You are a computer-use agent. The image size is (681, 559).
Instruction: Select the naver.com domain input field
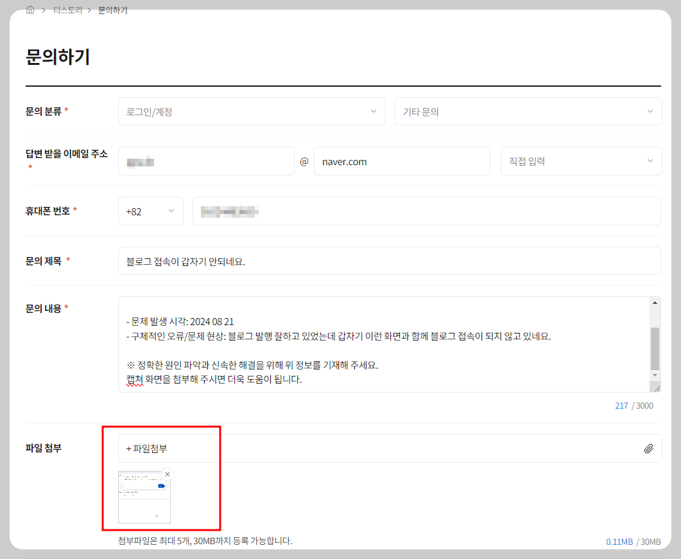click(402, 161)
